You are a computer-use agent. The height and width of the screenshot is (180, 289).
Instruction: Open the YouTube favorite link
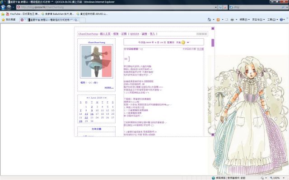(23, 14)
